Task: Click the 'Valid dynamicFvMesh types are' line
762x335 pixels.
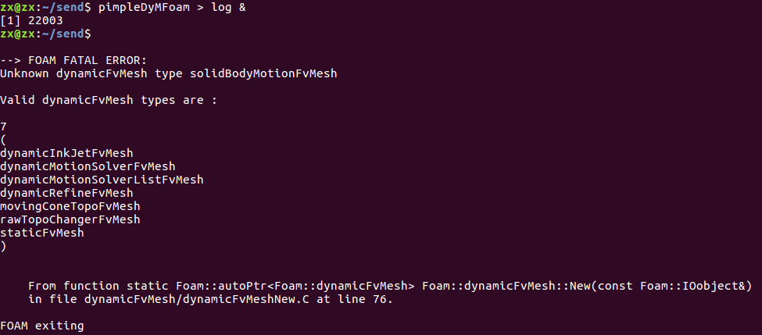Action: click(x=109, y=101)
